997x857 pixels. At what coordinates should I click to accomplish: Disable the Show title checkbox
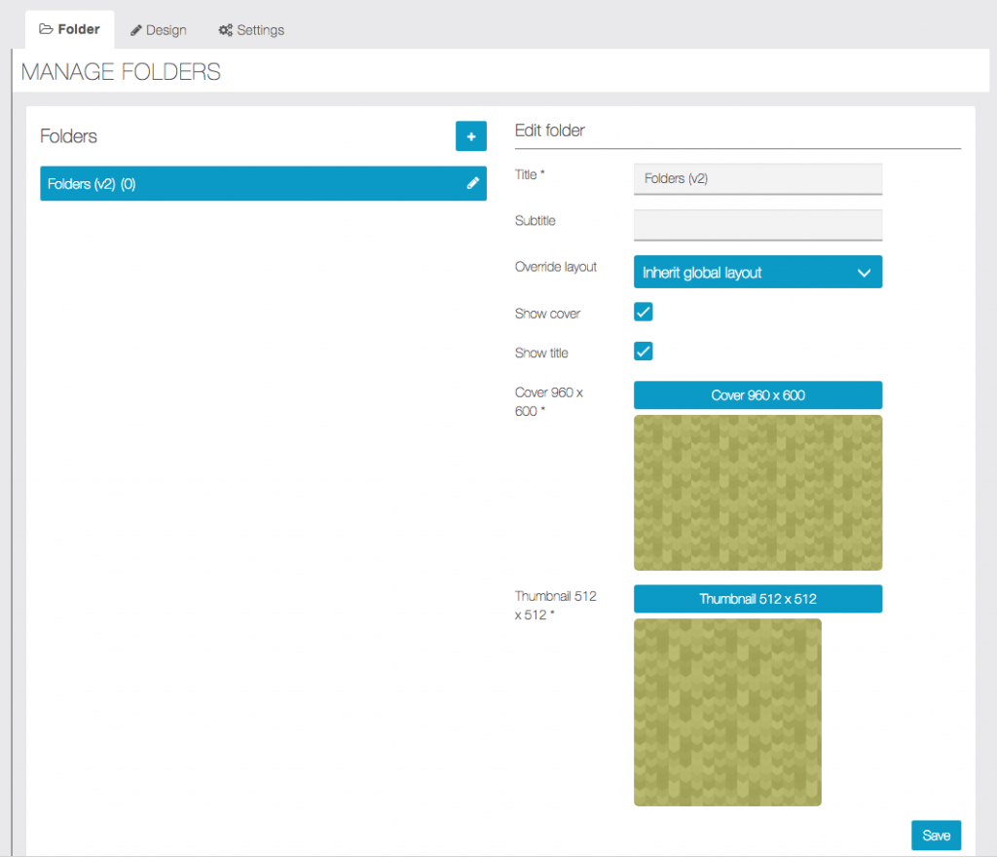pyautogui.click(x=643, y=351)
